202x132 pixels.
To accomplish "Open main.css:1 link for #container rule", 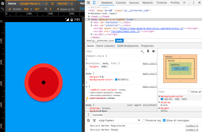I will (x=149, y=63).
